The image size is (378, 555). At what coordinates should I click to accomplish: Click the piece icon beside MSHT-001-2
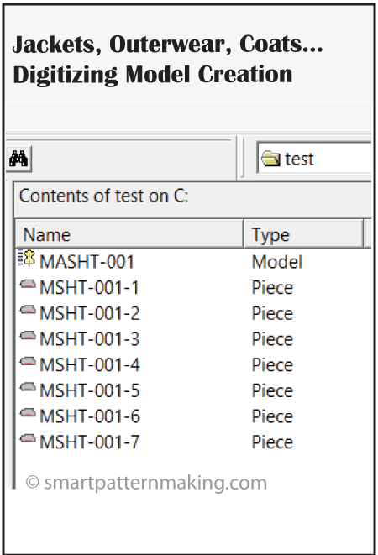tap(28, 310)
